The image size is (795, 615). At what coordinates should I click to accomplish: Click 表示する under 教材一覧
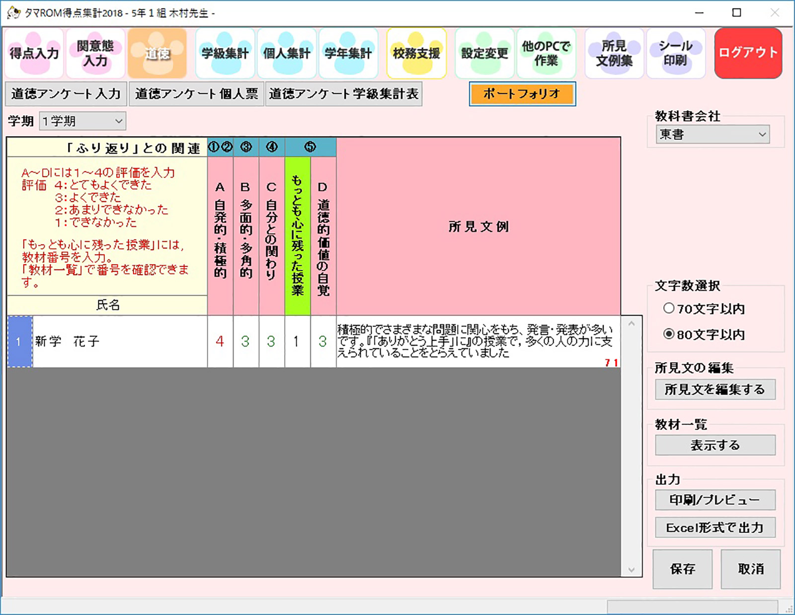(715, 445)
